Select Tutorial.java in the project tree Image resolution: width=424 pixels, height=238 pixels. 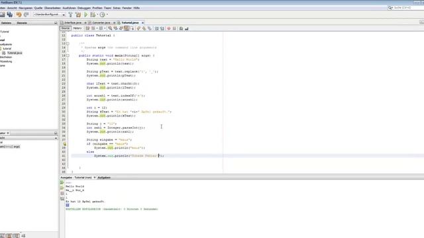point(15,53)
